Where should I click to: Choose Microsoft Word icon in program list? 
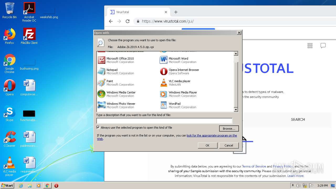coord(164,60)
